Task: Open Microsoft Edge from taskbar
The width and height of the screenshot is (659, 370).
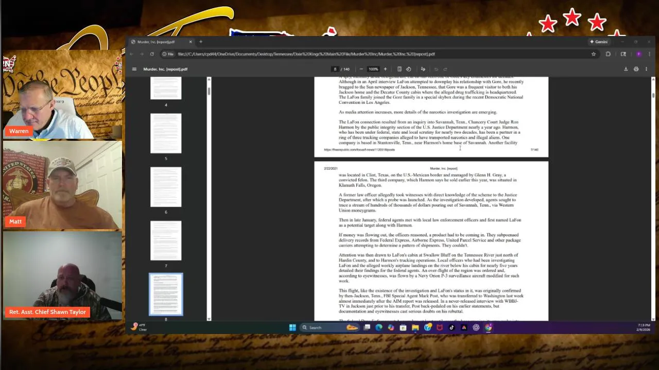Action: [x=379, y=327]
